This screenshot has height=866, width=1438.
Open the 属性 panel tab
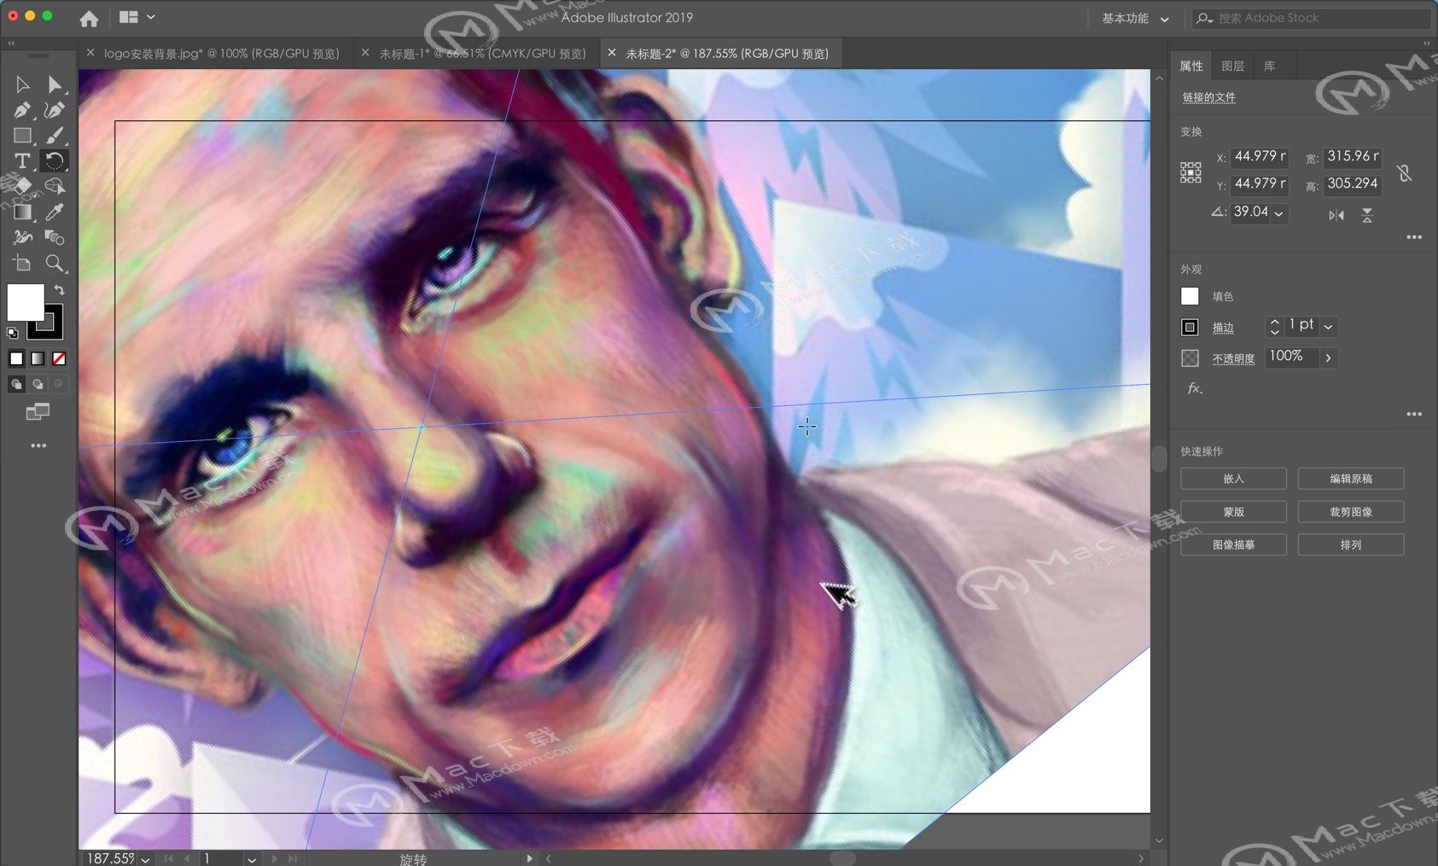pyautogui.click(x=1191, y=66)
